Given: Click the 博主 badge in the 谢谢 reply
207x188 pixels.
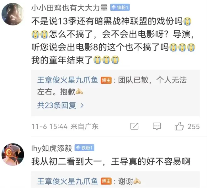Looking at the screenshot, I should [106, 181].
